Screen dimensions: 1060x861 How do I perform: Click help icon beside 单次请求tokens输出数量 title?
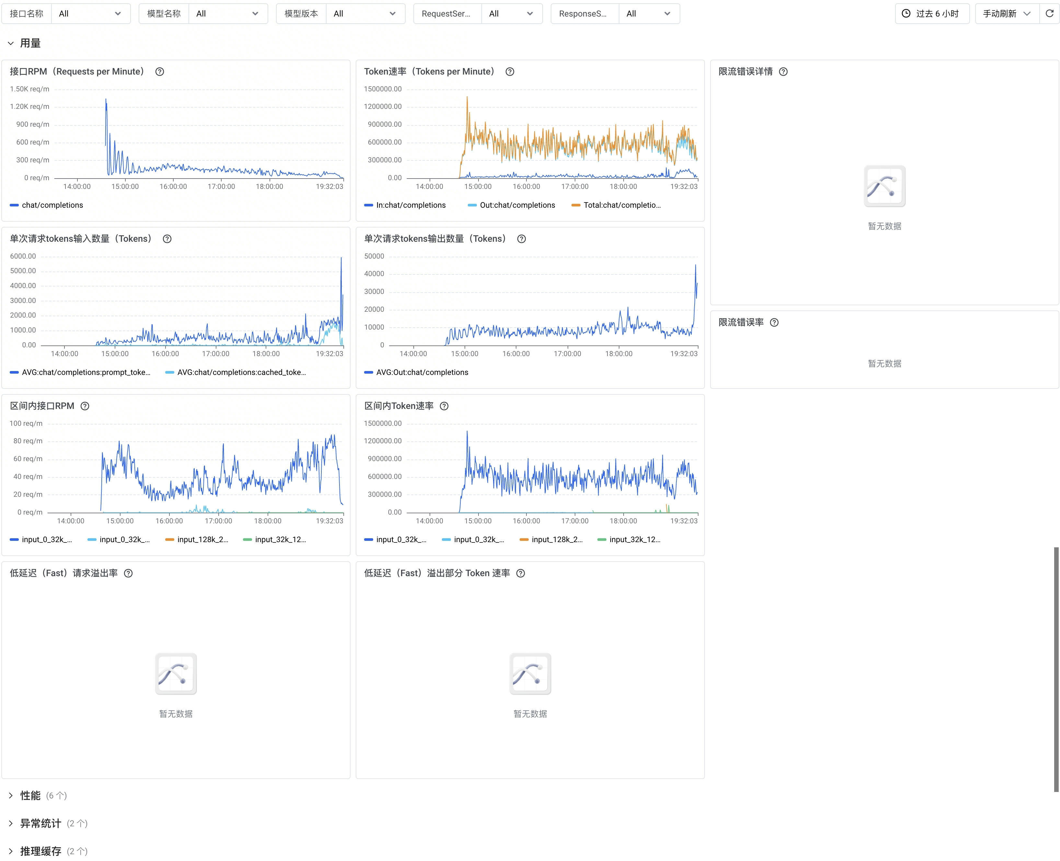click(522, 239)
